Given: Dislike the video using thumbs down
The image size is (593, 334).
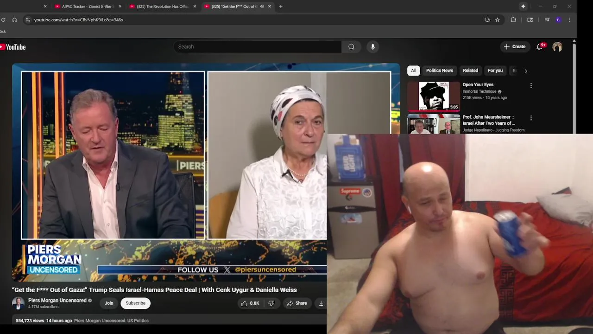Looking at the screenshot, I should point(271,303).
